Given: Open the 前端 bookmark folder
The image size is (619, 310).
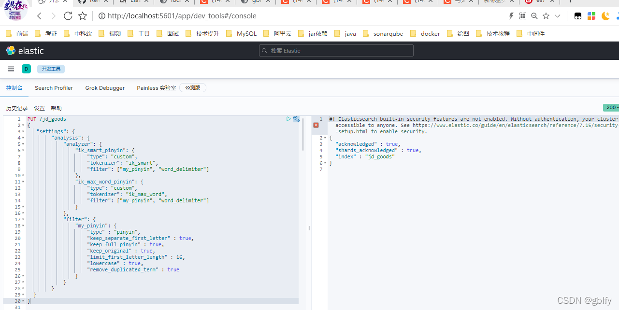Looking at the screenshot, I should coord(17,33).
